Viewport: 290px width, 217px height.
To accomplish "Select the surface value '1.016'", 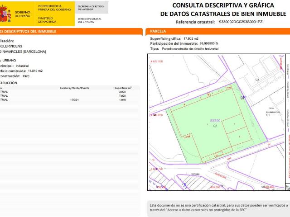I will point(122,100).
